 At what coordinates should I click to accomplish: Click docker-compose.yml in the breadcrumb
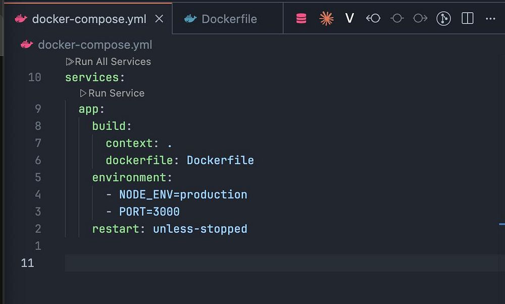click(95, 45)
